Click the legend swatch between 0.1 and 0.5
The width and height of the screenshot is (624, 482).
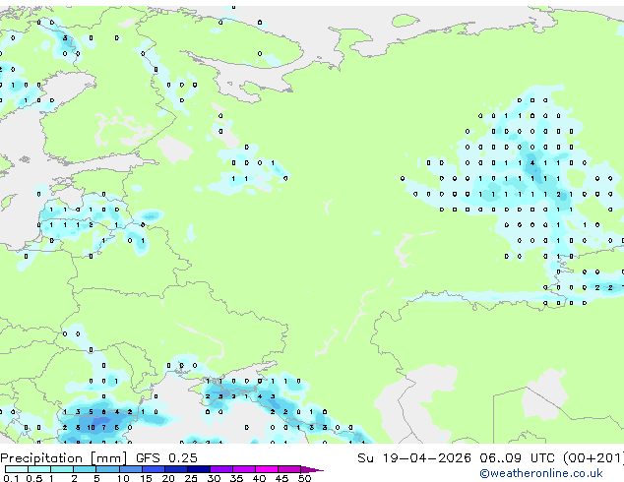pos(17,469)
